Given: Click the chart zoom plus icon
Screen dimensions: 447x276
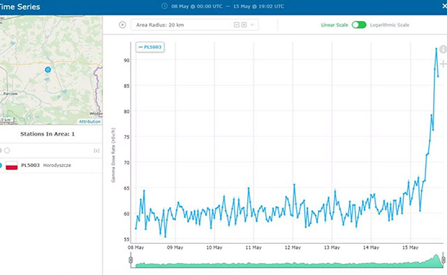Looking at the screenshot, I should tap(443, 64).
